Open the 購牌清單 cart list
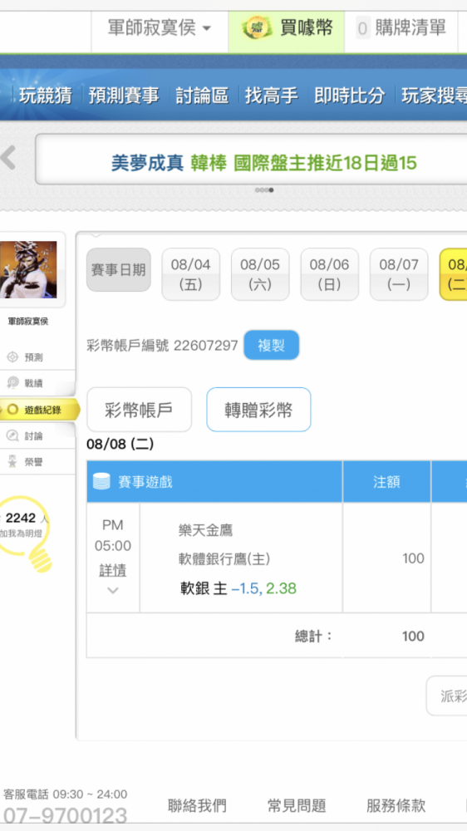Viewport: 467px width, 831px height. 401,28
